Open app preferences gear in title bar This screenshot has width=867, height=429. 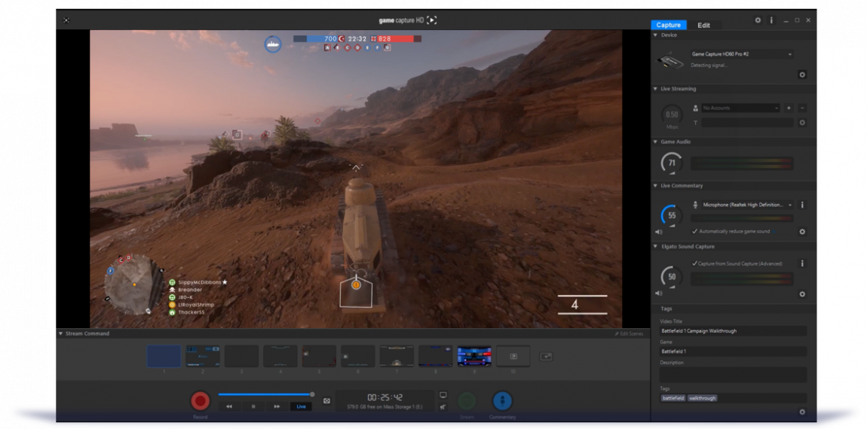[x=758, y=20]
